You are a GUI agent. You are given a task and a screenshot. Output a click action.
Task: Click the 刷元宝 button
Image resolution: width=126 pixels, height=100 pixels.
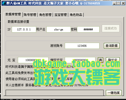pos(113,60)
